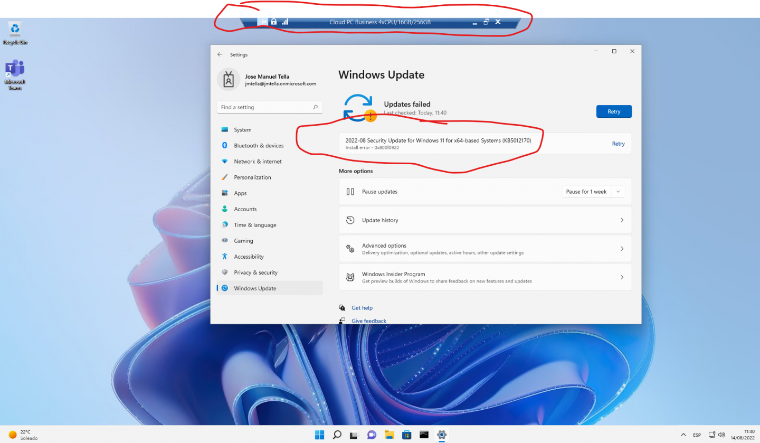Image resolution: width=760 pixels, height=443 pixels.
Task: Click the Advanced options gears icon
Action: pyautogui.click(x=350, y=249)
